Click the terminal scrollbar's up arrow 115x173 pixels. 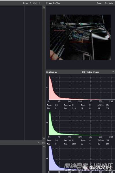pyautogui.click(x=44, y=147)
